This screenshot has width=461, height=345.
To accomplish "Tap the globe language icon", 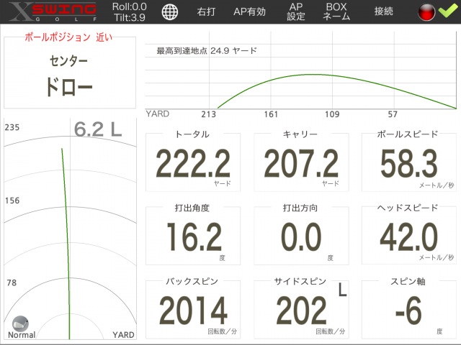I will (x=170, y=12).
